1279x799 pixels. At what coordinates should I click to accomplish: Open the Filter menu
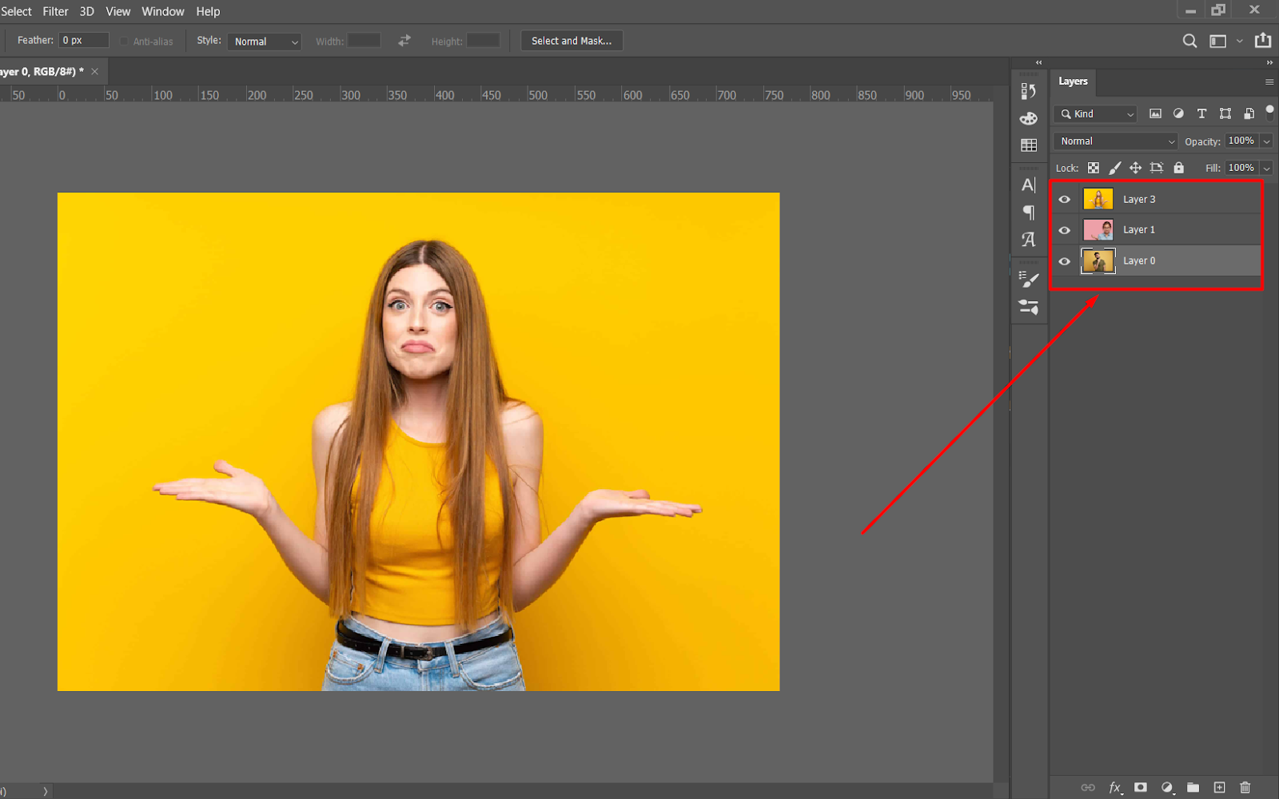(x=55, y=11)
